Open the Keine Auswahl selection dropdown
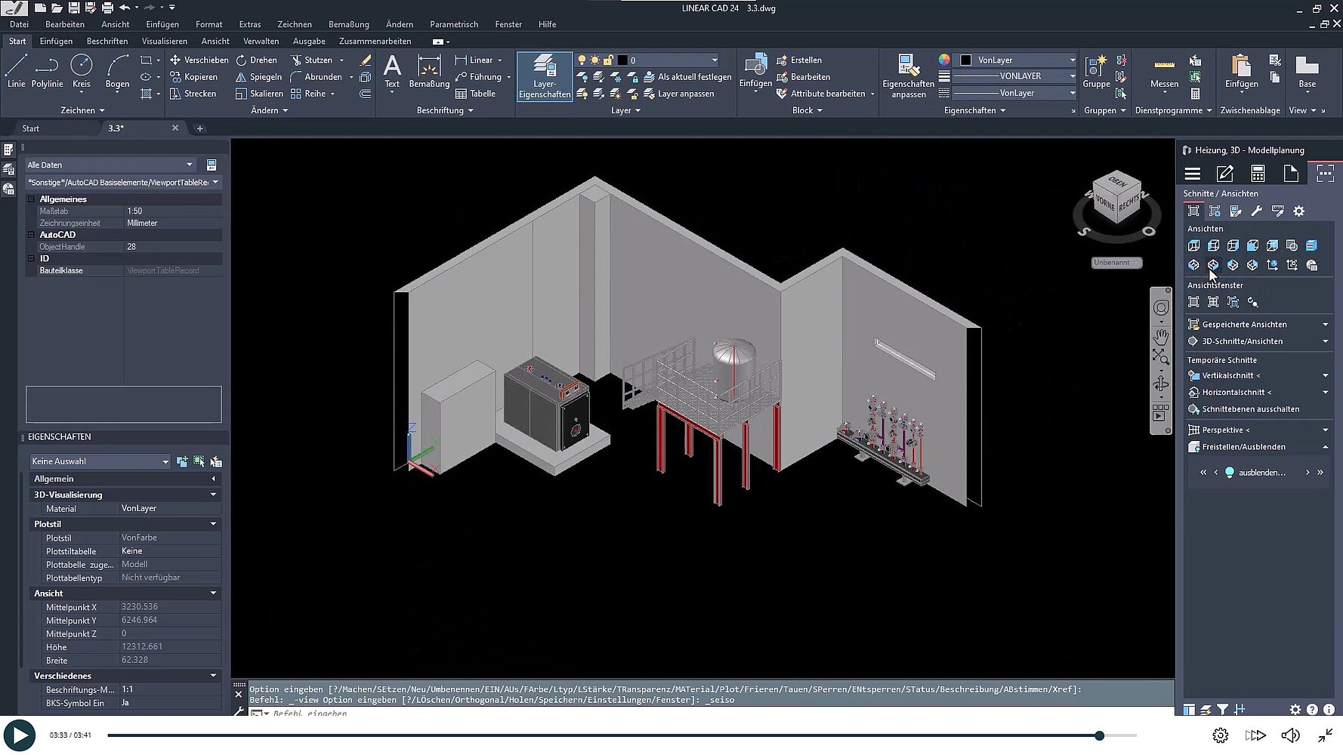 (100, 461)
